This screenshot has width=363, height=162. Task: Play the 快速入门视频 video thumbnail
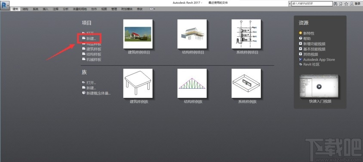(319, 87)
